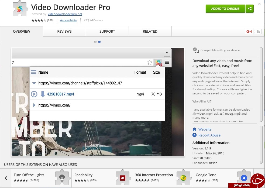Click the Video Downloader extension toolbar icon

pyautogui.click(x=158, y=63)
